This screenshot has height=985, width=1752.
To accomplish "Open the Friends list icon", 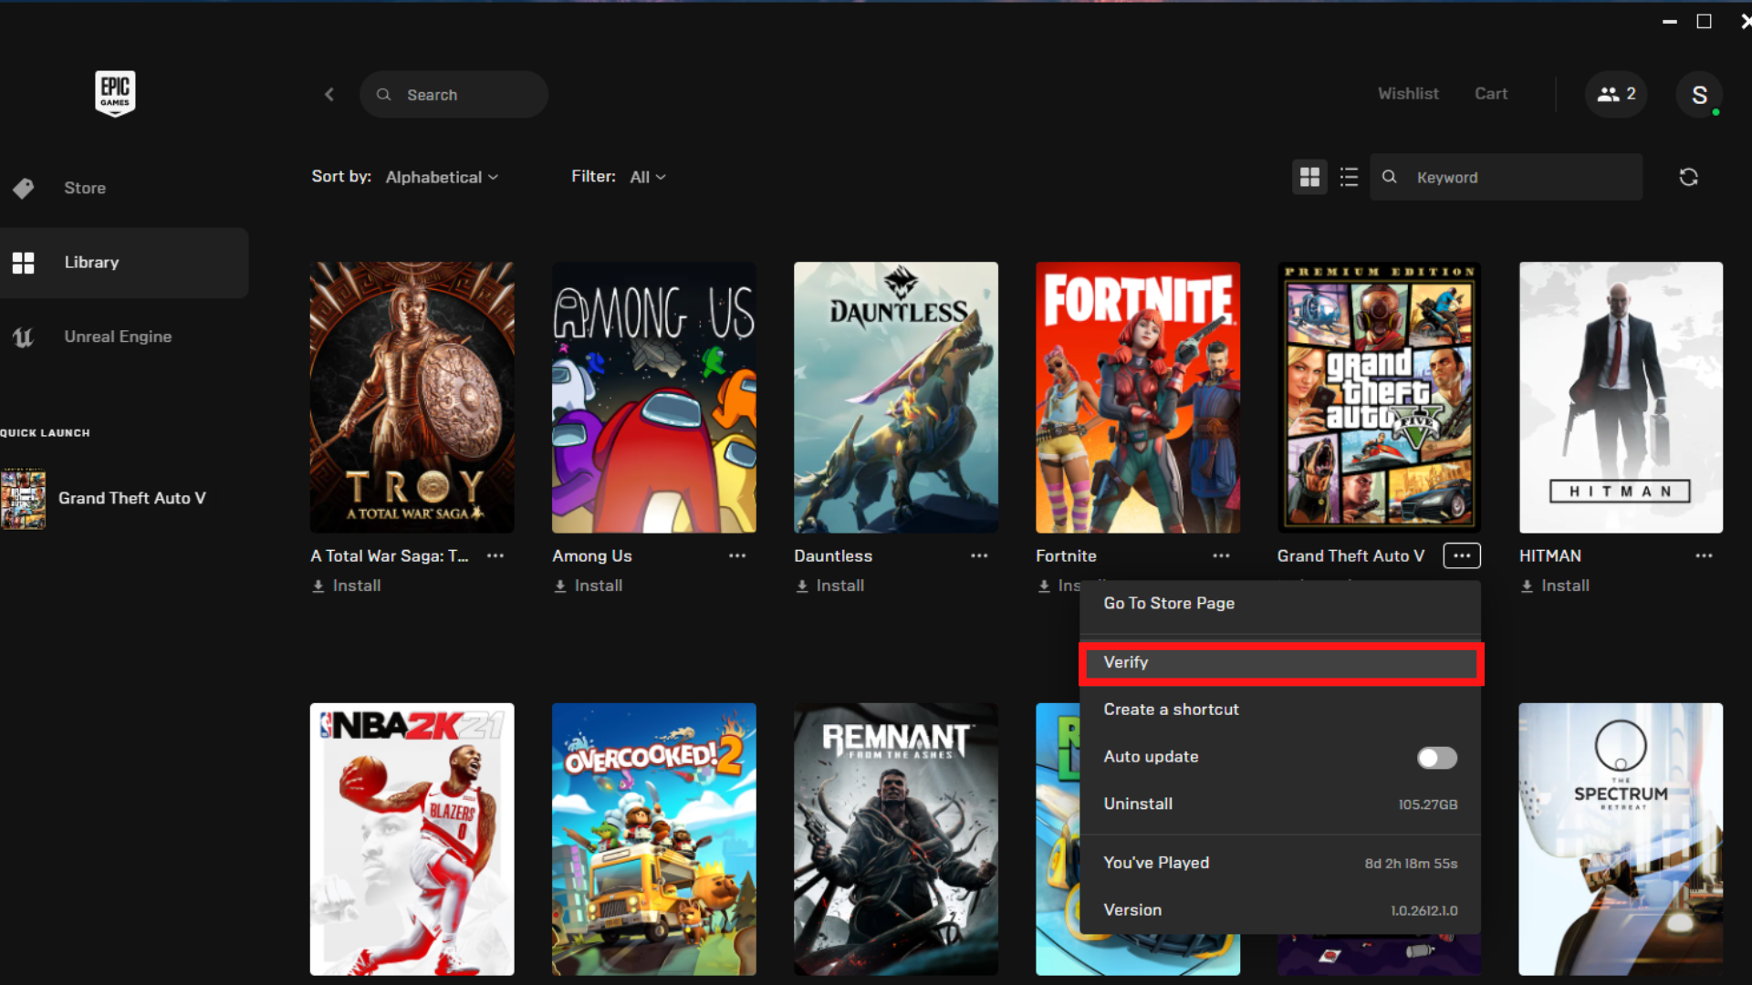I will pyautogui.click(x=1616, y=94).
